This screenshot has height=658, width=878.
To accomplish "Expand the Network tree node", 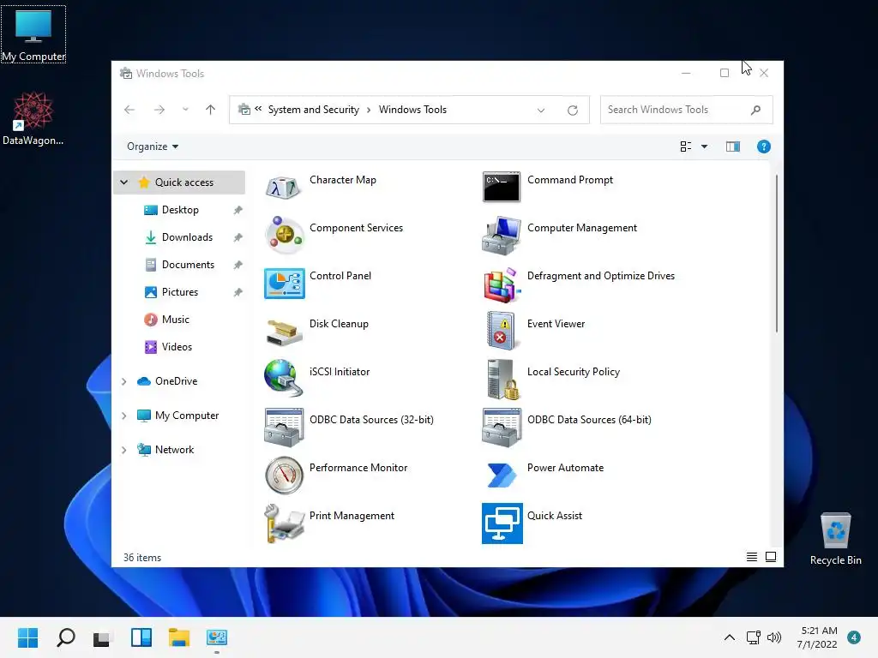I will click(123, 450).
